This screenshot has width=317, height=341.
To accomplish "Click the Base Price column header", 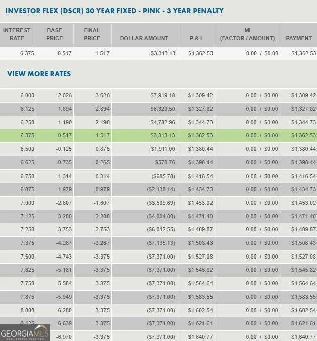I will 55,34.
